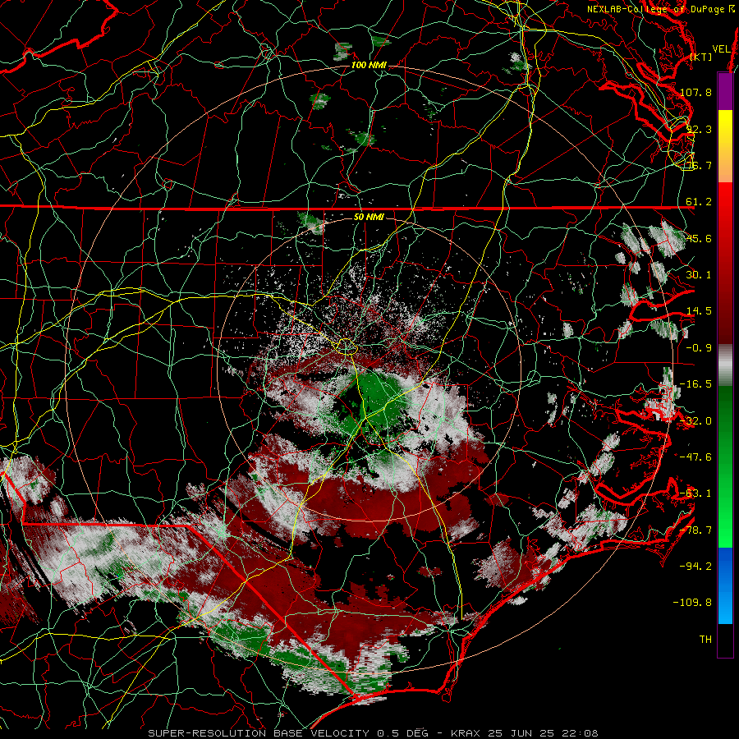Click the VEL legend title
This screenshot has width=739, height=739.
coord(721,49)
